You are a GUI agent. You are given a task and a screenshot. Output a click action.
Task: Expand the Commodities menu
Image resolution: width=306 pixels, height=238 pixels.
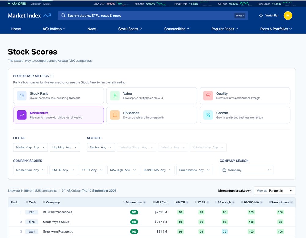tap(177, 29)
